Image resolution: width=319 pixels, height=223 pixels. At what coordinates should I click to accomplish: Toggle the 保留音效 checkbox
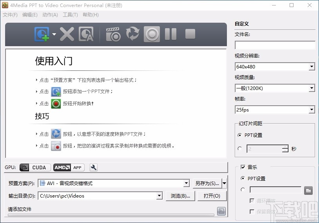coord(252,212)
